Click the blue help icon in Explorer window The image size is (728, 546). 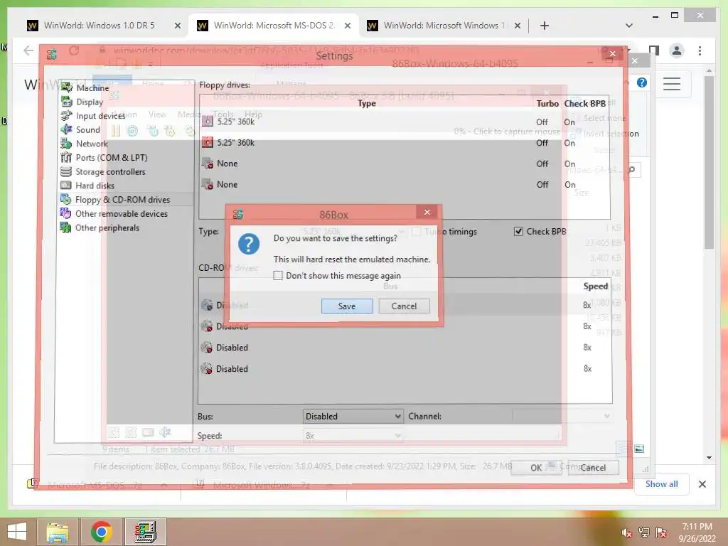642,82
